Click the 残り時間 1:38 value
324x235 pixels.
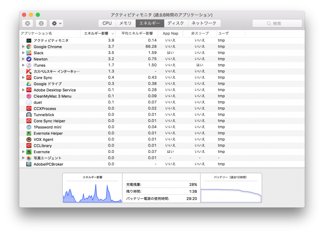(193, 191)
